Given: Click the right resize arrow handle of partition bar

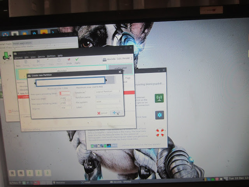Looking at the screenshot, I should tap(106, 80).
